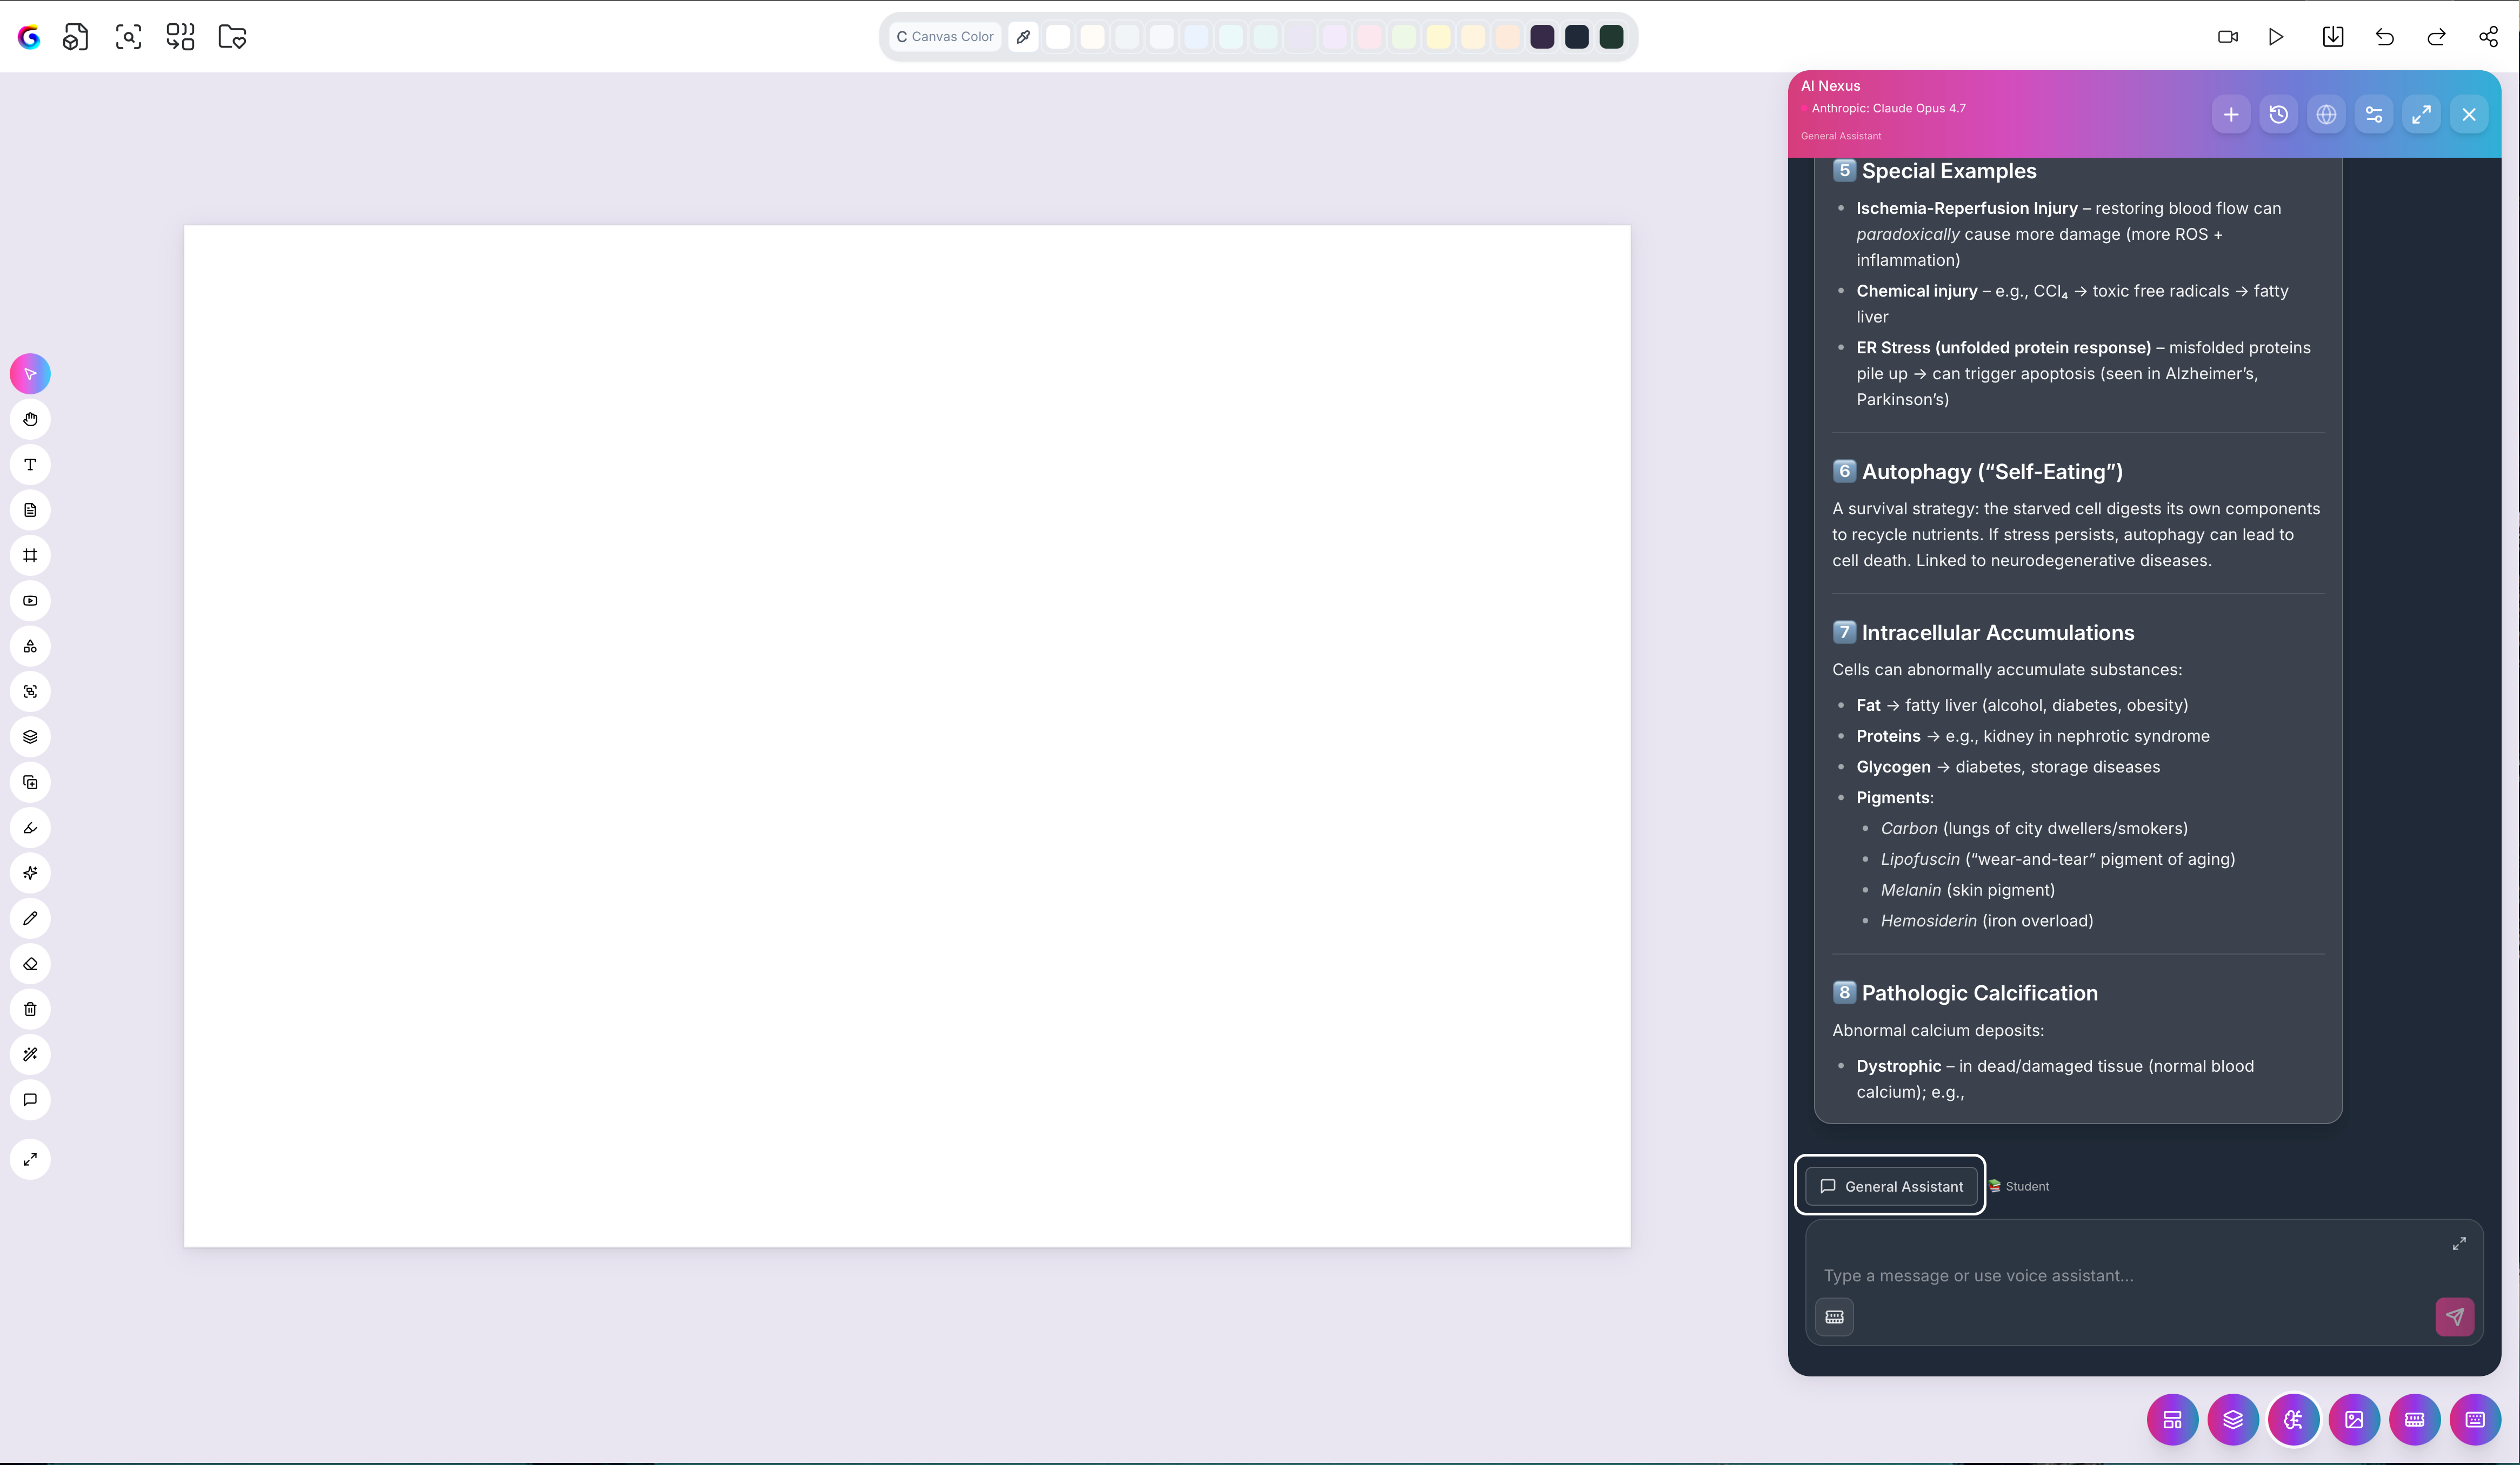
Task: Click the play presentation button
Action: [x=2276, y=37]
